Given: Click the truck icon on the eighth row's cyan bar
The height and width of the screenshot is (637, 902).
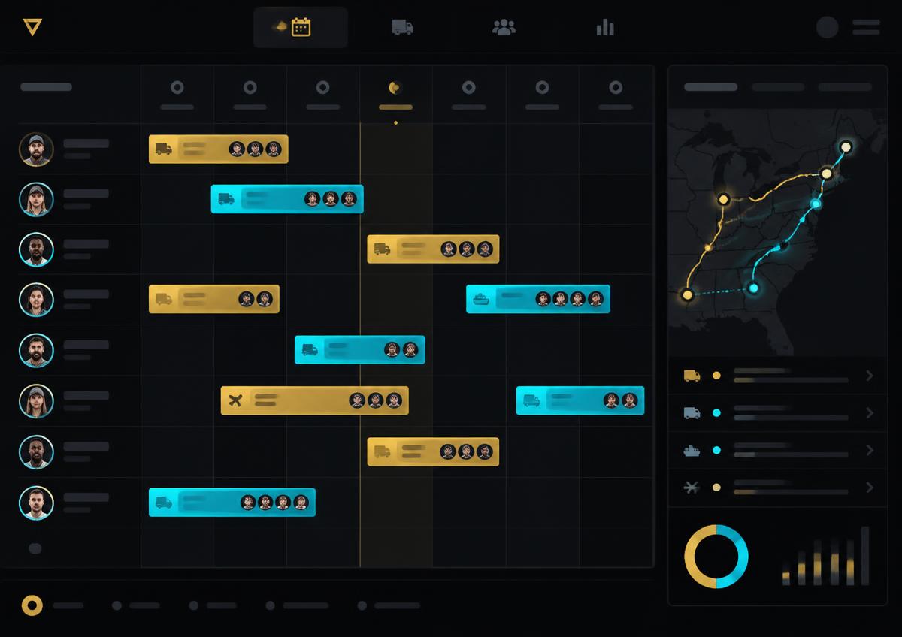Looking at the screenshot, I should 163,502.
